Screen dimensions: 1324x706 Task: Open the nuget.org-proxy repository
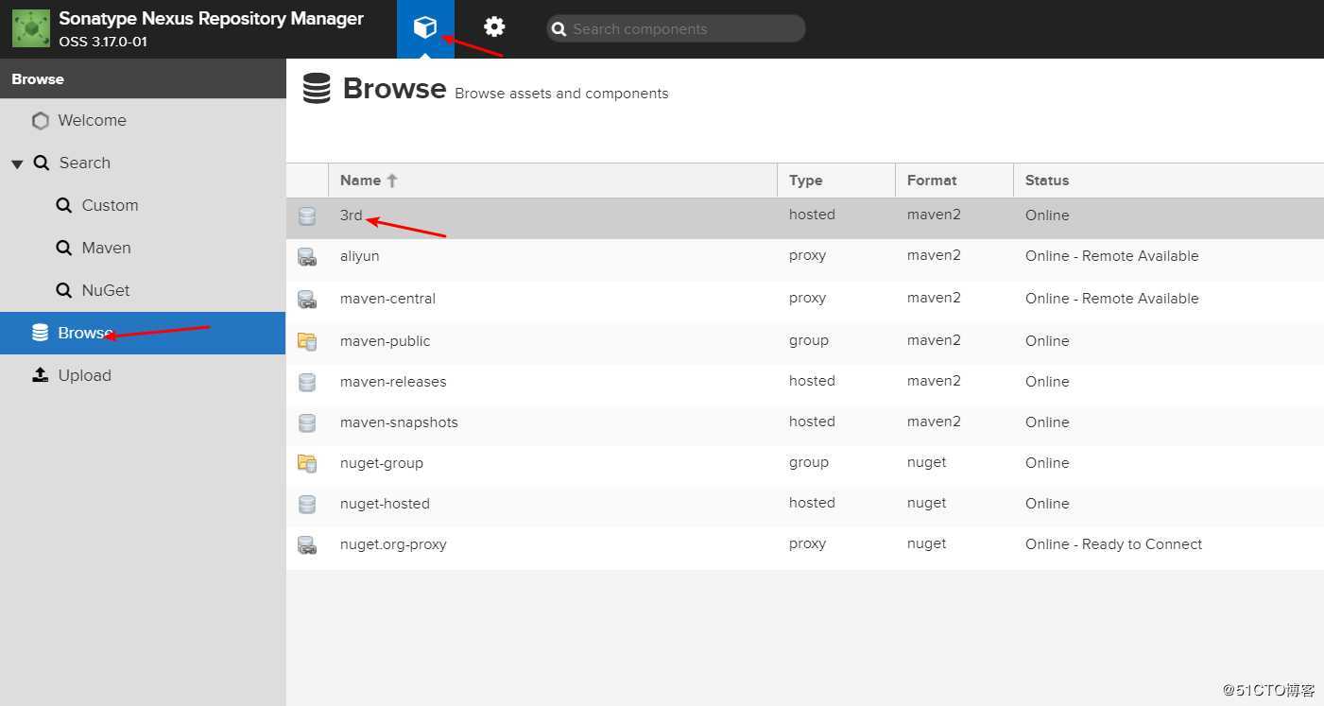pyautogui.click(x=393, y=544)
